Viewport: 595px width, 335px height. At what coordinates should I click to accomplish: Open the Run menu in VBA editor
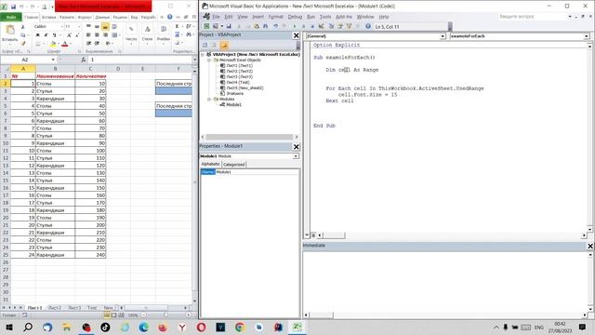311,17
